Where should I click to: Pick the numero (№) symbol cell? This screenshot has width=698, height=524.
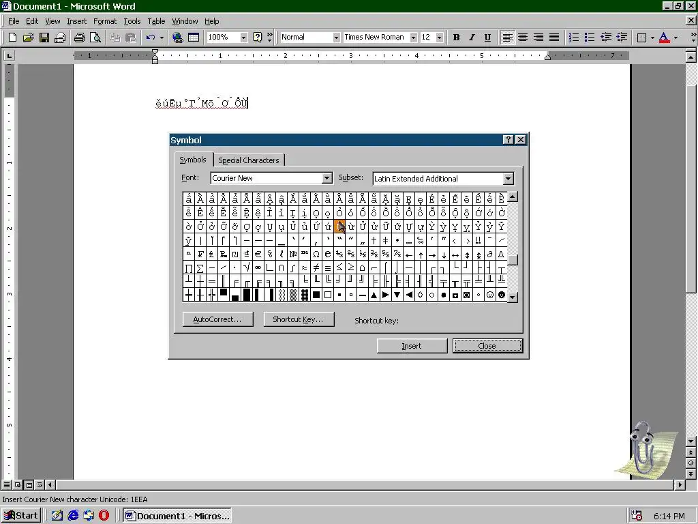pos(293,254)
